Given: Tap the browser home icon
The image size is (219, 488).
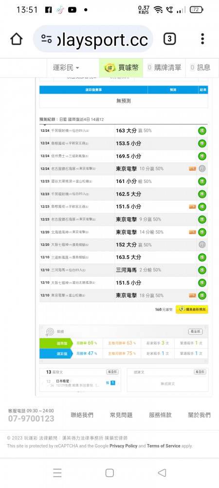Looking at the screenshot, I should (x=17, y=39).
